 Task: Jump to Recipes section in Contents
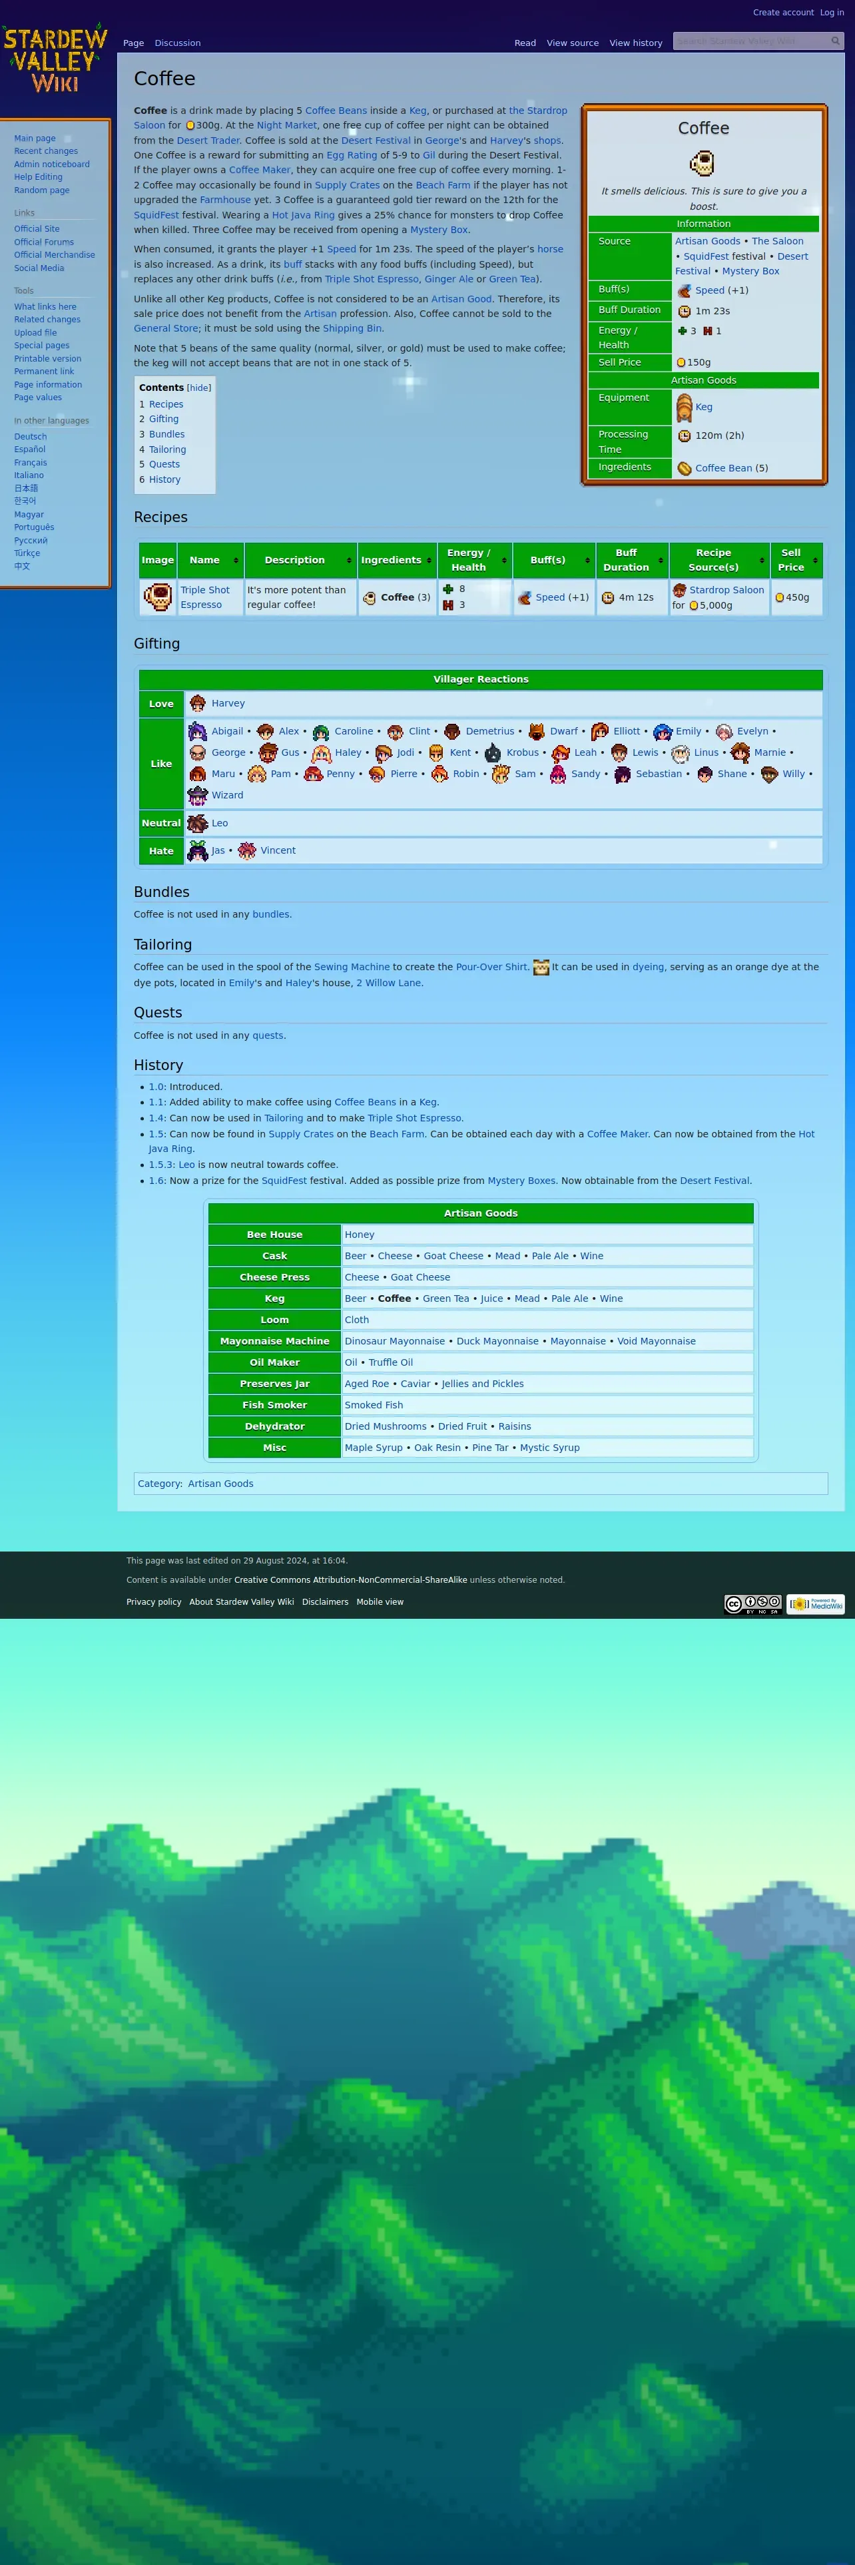pyautogui.click(x=166, y=404)
